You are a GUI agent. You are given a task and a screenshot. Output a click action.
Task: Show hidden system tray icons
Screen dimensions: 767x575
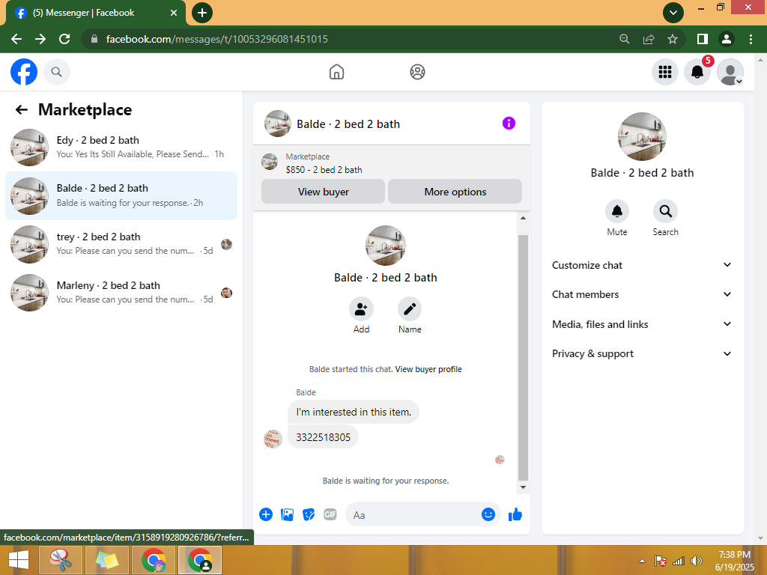642,561
